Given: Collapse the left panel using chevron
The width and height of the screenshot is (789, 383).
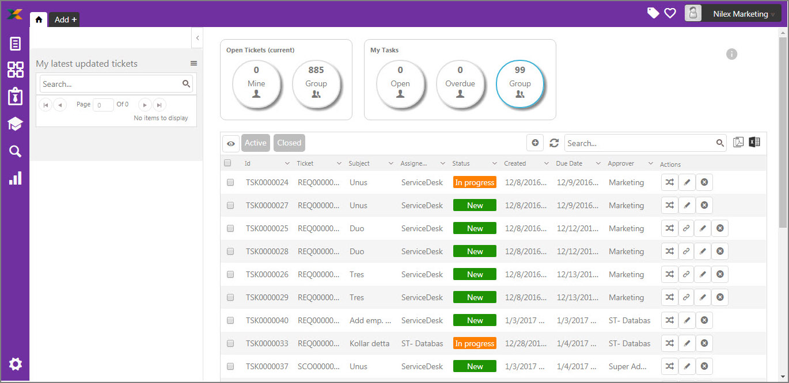Looking at the screenshot, I should [x=197, y=38].
